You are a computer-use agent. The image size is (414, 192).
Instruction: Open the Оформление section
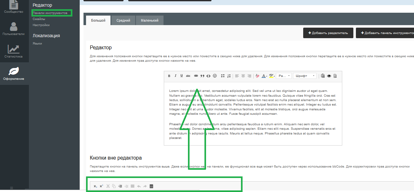pyautogui.click(x=14, y=73)
